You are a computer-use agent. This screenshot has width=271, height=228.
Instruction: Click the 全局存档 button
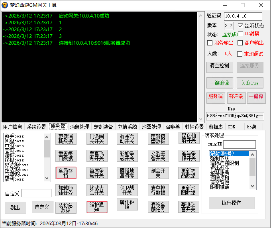66,173
